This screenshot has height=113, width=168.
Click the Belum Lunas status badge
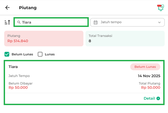tap(145, 67)
